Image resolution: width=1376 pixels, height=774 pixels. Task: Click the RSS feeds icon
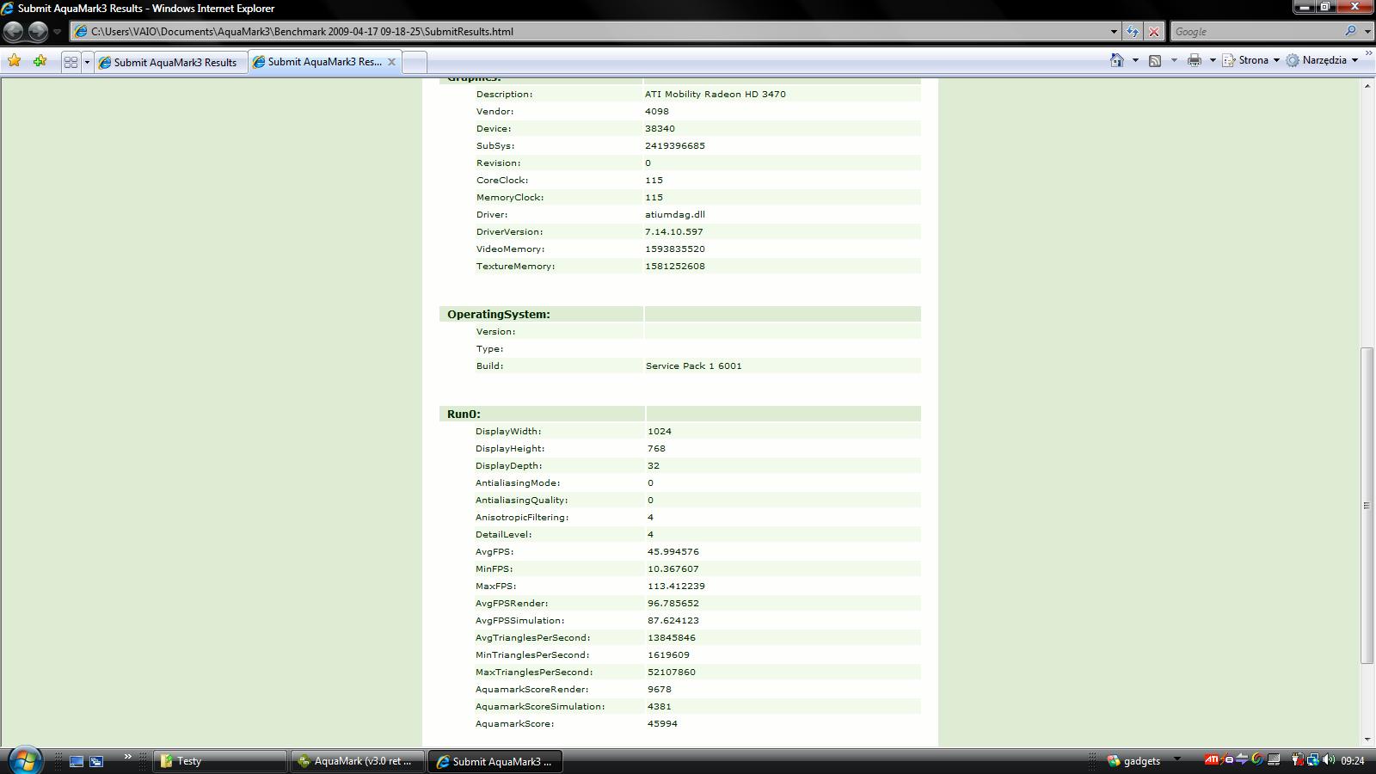[x=1155, y=60]
